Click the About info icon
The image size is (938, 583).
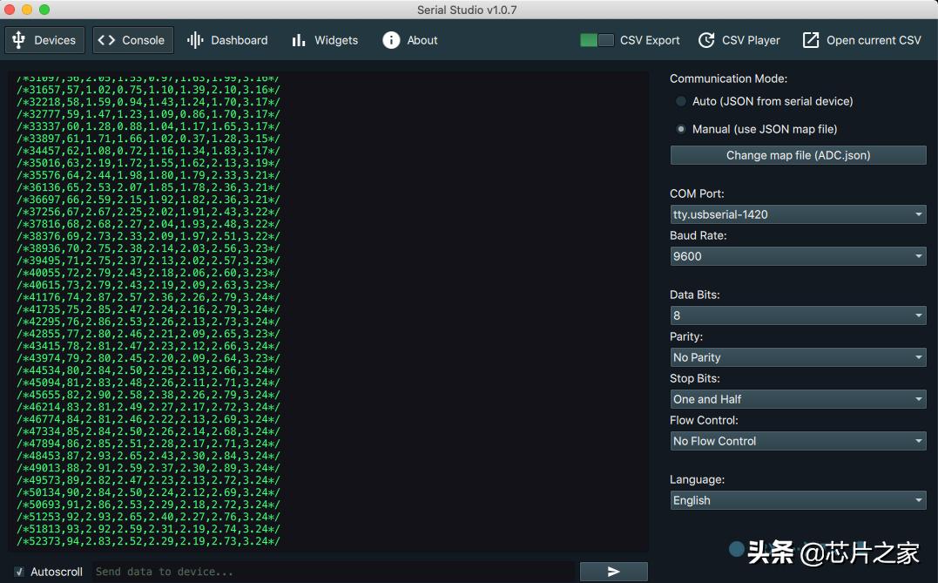pos(391,40)
